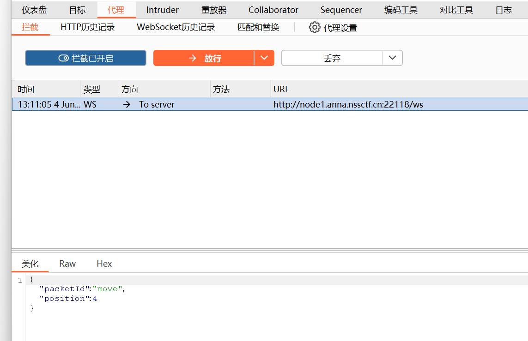Click the To server direction arrow icon
The image size is (528, 341).
[x=127, y=105]
